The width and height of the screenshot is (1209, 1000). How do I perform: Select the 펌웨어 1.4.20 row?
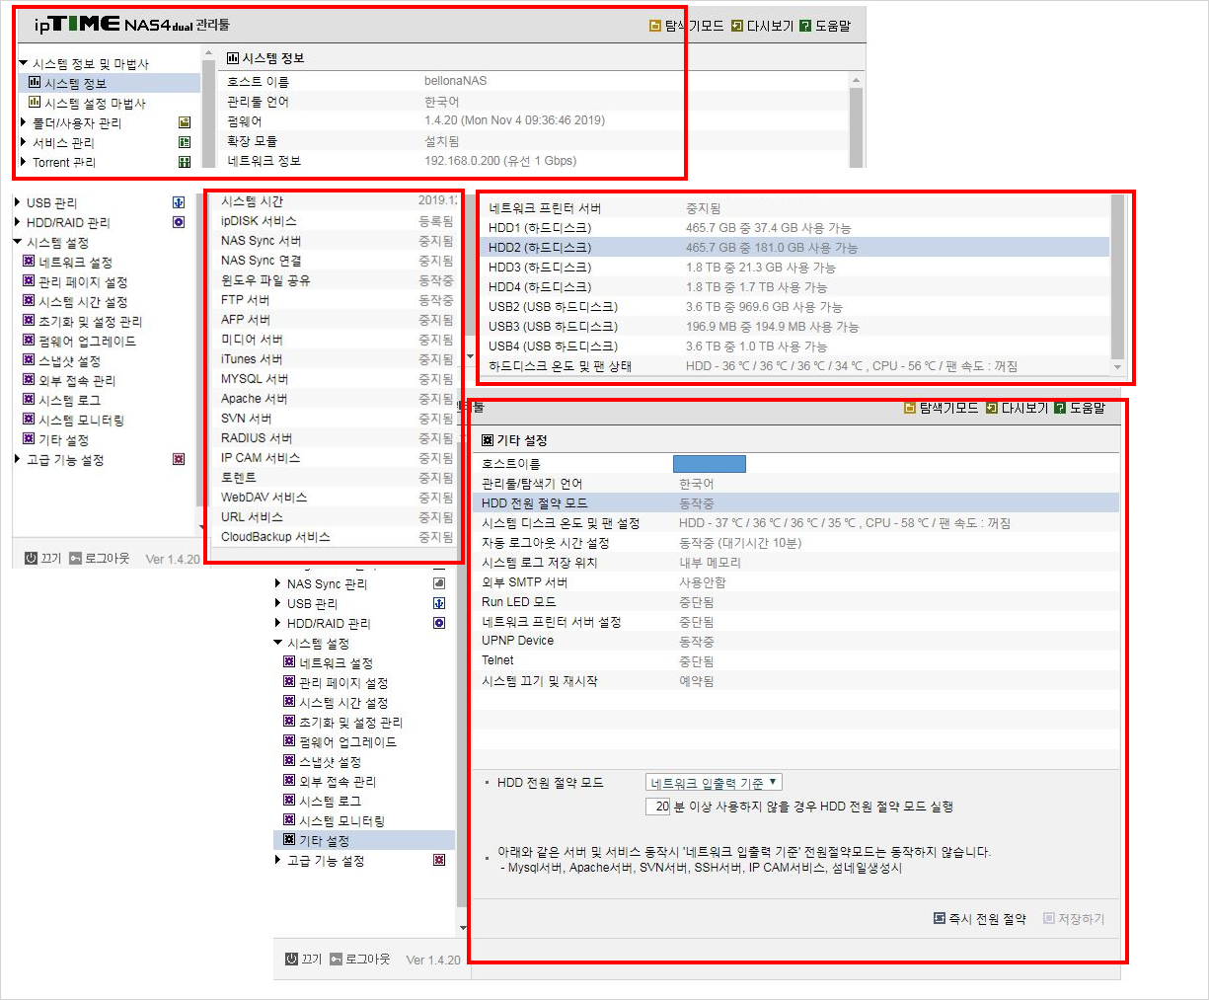click(533, 120)
